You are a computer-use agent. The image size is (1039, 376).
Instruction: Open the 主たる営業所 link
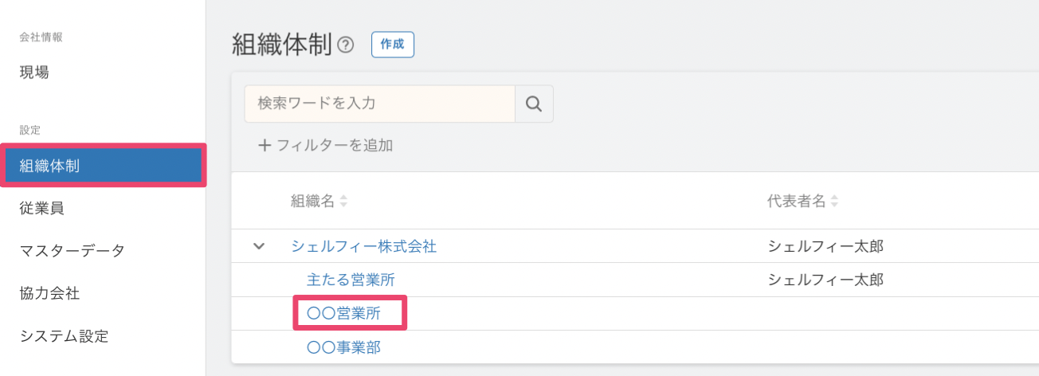tap(350, 280)
